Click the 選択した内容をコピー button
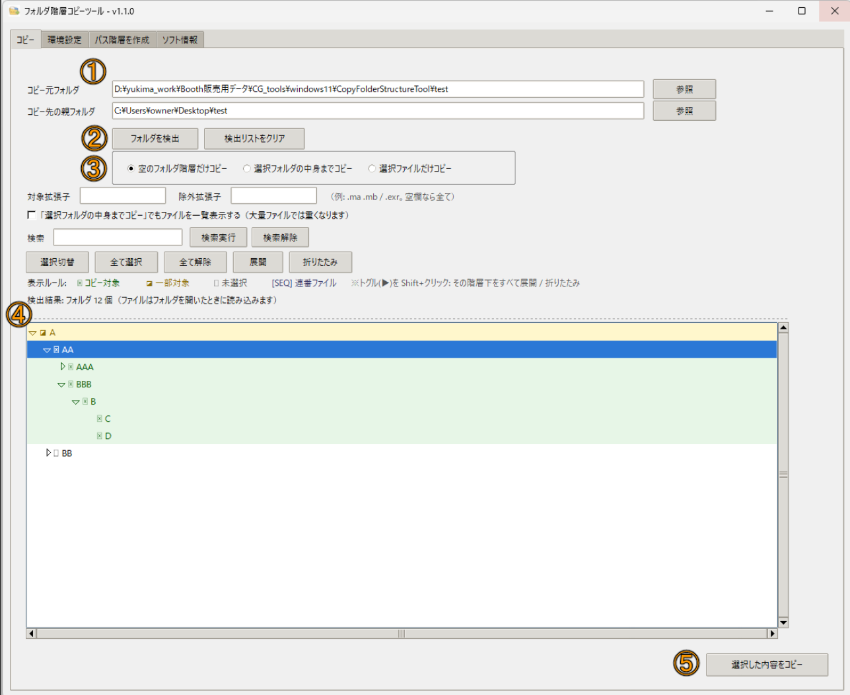This screenshot has width=850, height=695. (x=767, y=665)
